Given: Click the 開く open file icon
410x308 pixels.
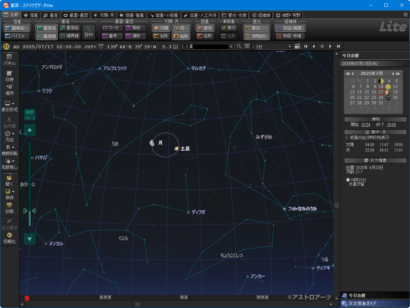Looking at the screenshot, I should pyautogui.click(x=10, y=178).
